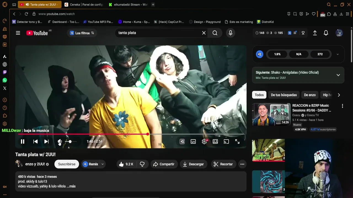
Task: Mute the video volume speaker icon
Action: click(59, 142)
